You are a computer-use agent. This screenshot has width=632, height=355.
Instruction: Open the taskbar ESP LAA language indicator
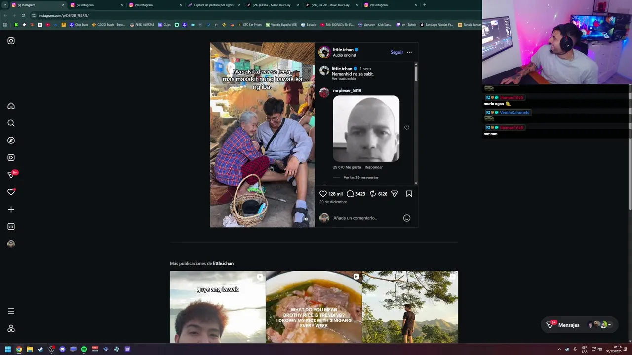tap(585, 349)
